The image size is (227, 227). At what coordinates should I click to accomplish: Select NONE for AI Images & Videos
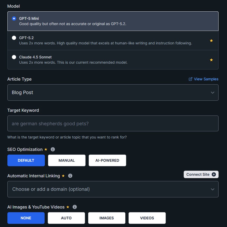[26, 218]
